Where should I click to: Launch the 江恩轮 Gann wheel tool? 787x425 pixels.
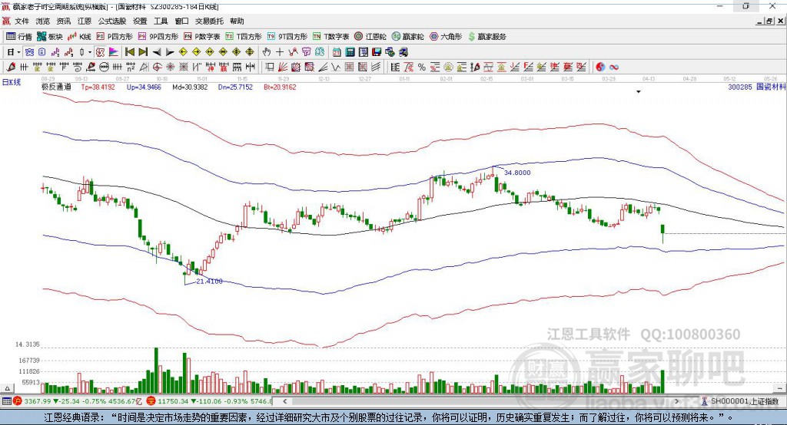point(370,37)
